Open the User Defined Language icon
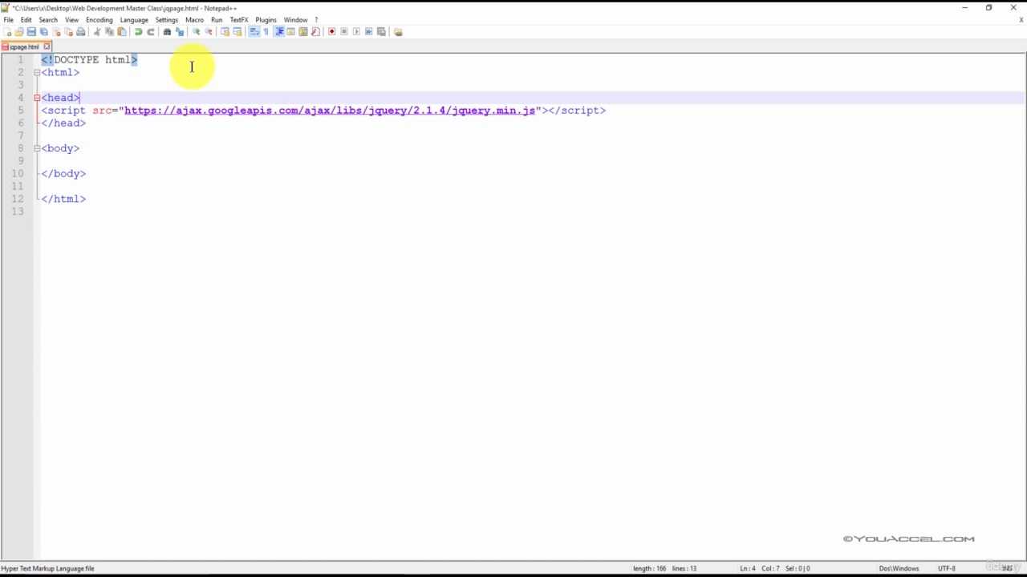The image size is (1027, 577). [x=290, y=32]
